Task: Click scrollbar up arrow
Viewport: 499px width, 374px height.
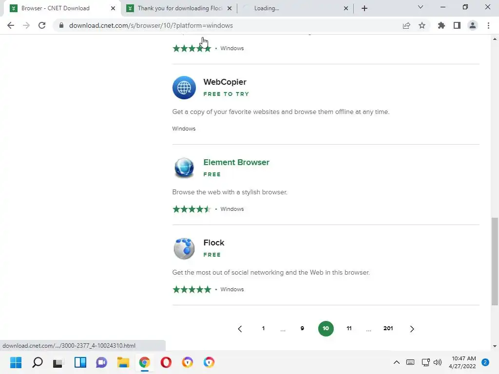Action: coord(495,39)
